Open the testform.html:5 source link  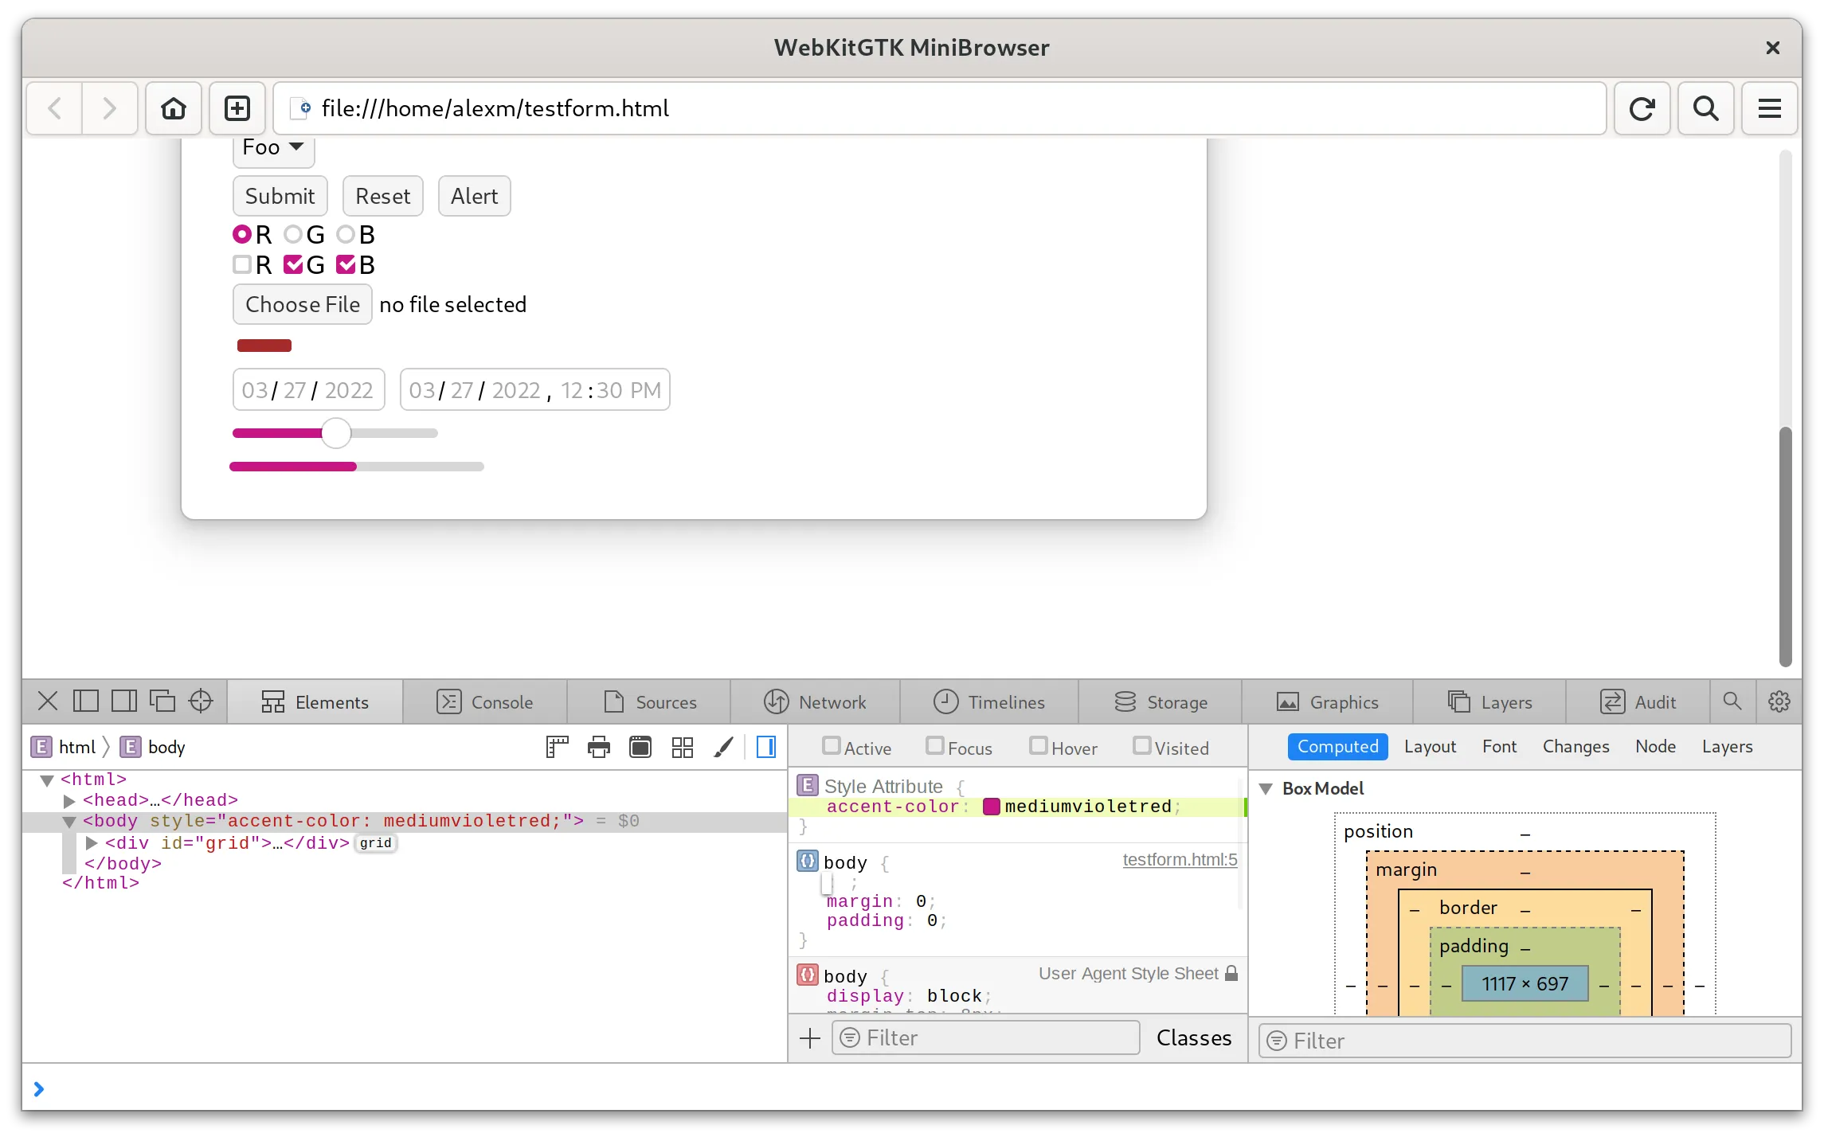[1180, 860]
